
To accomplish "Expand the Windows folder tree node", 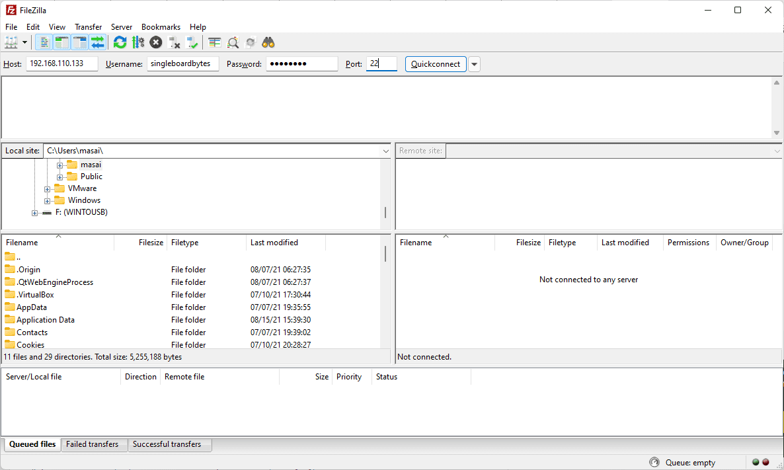I will point(47,201).
